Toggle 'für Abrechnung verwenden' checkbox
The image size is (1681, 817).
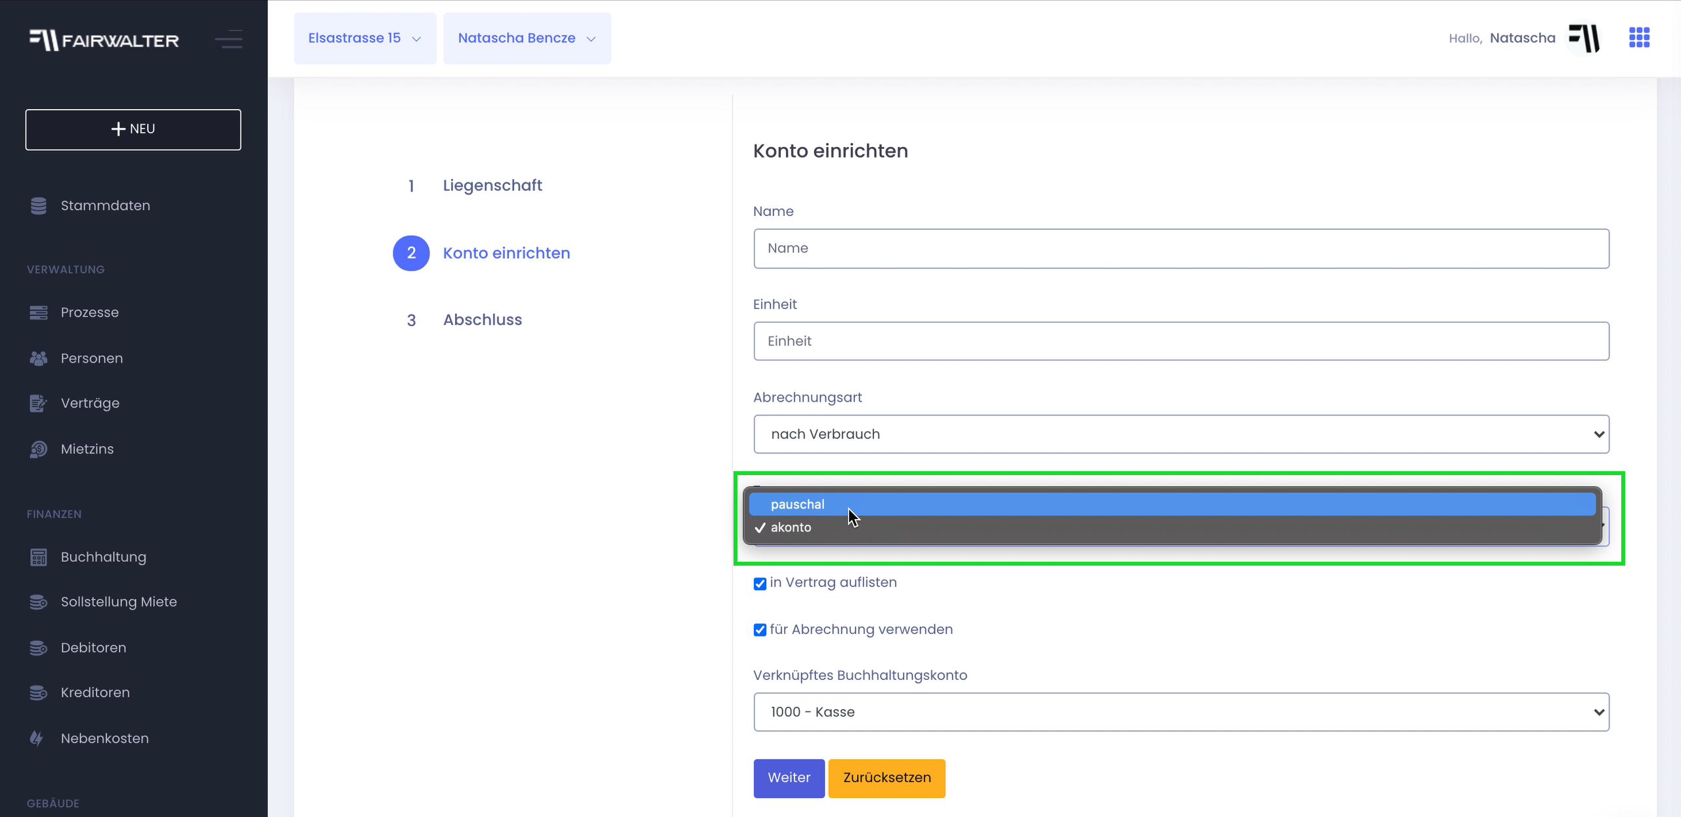pos(760,630)
